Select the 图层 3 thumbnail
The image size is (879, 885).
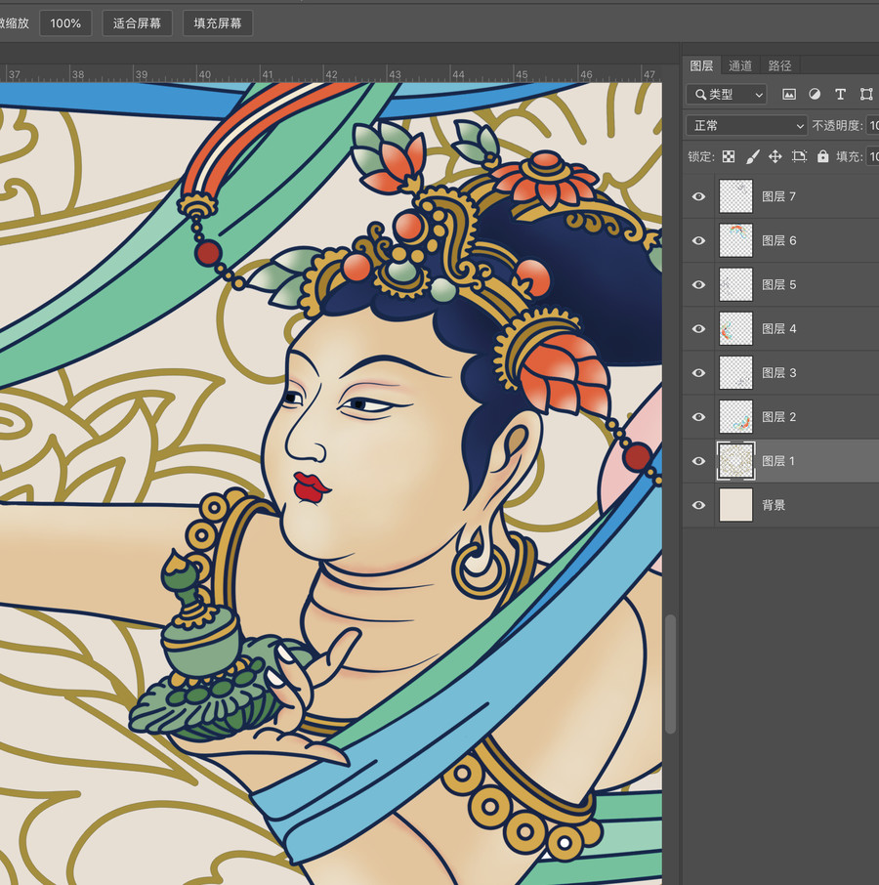pyautogui.click(x=735, y=372)
